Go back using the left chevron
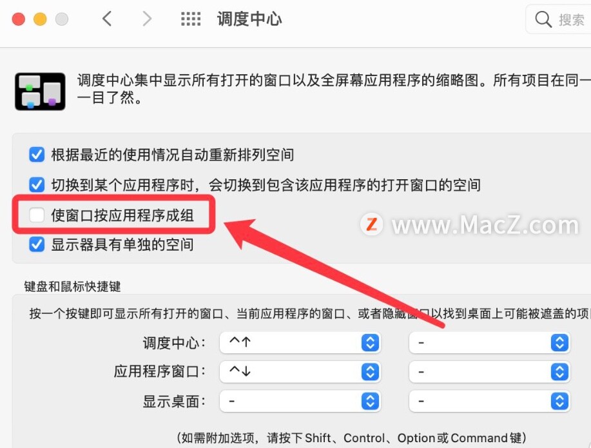The image size is (591, 448). click(107, 19)
